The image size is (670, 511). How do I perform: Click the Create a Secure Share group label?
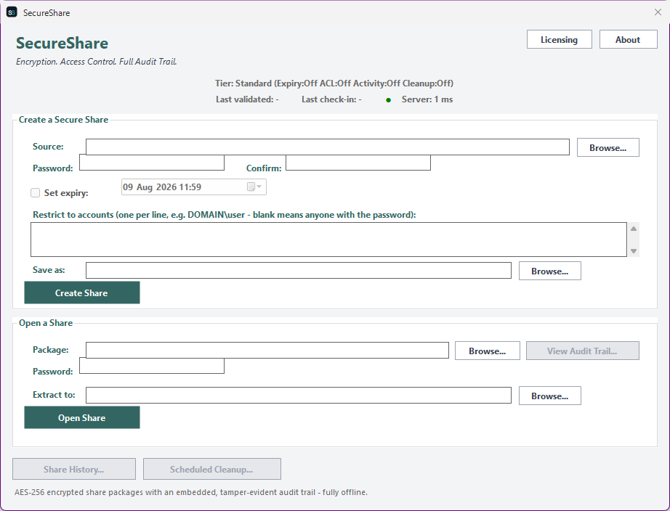64,120
